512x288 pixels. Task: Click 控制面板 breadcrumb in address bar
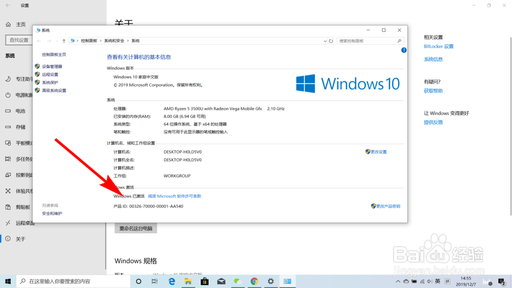click(x=89, y=41)
